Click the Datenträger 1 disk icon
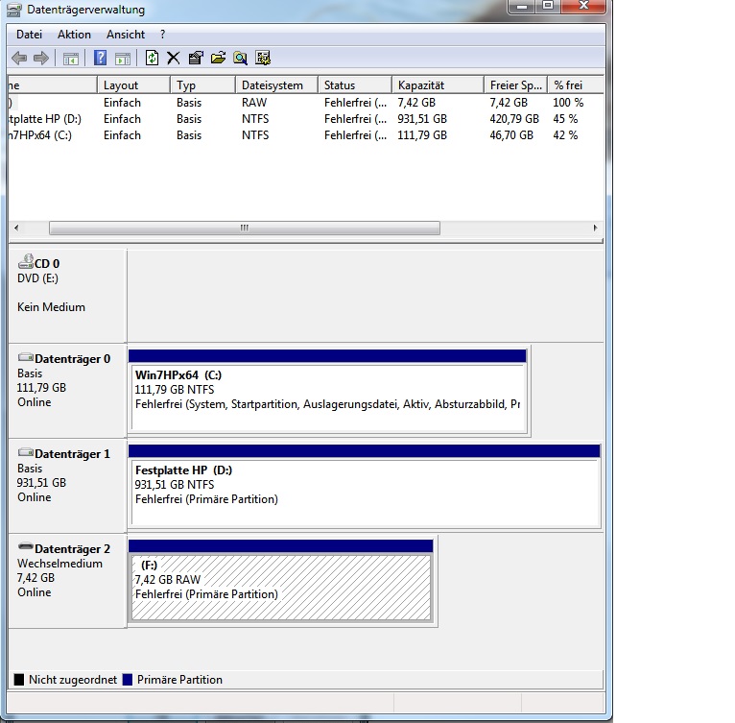Image resolution: width=735 pixels, height=723 pixels. (26, 453)
